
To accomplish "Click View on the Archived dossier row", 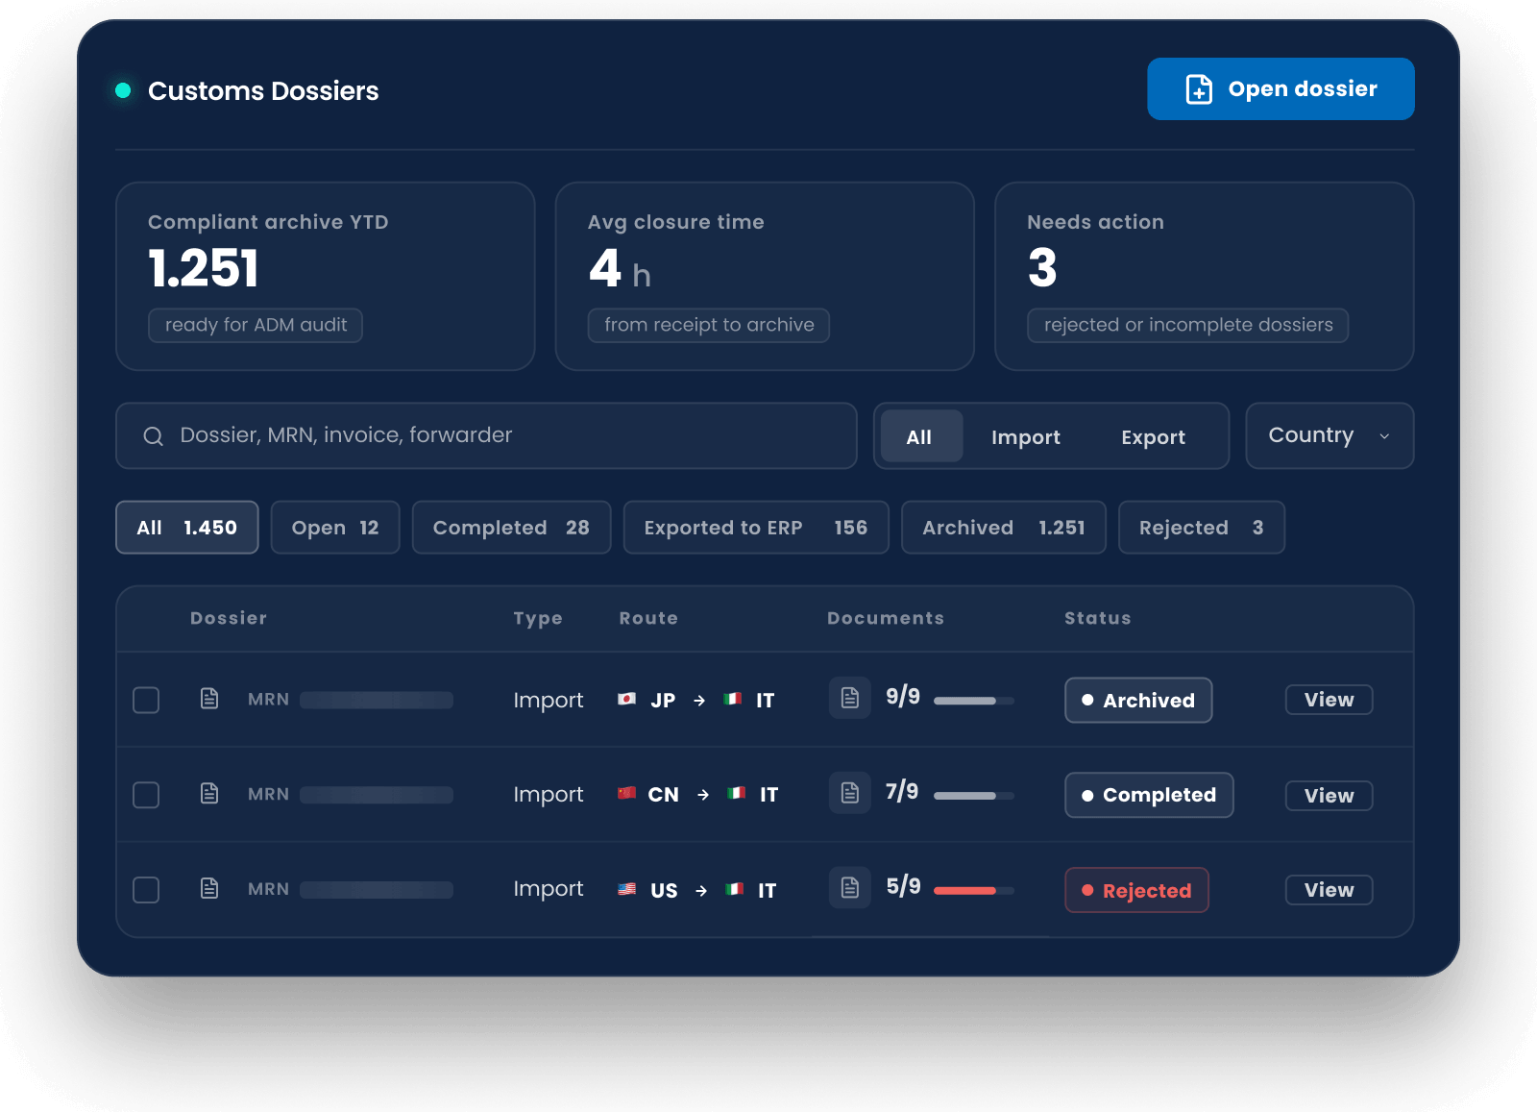I will point(1329,700).
